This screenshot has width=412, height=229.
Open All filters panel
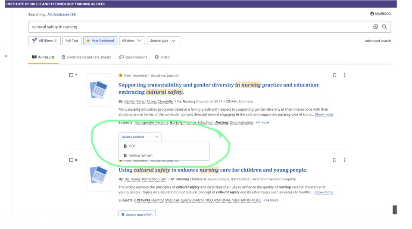point(44,41)
